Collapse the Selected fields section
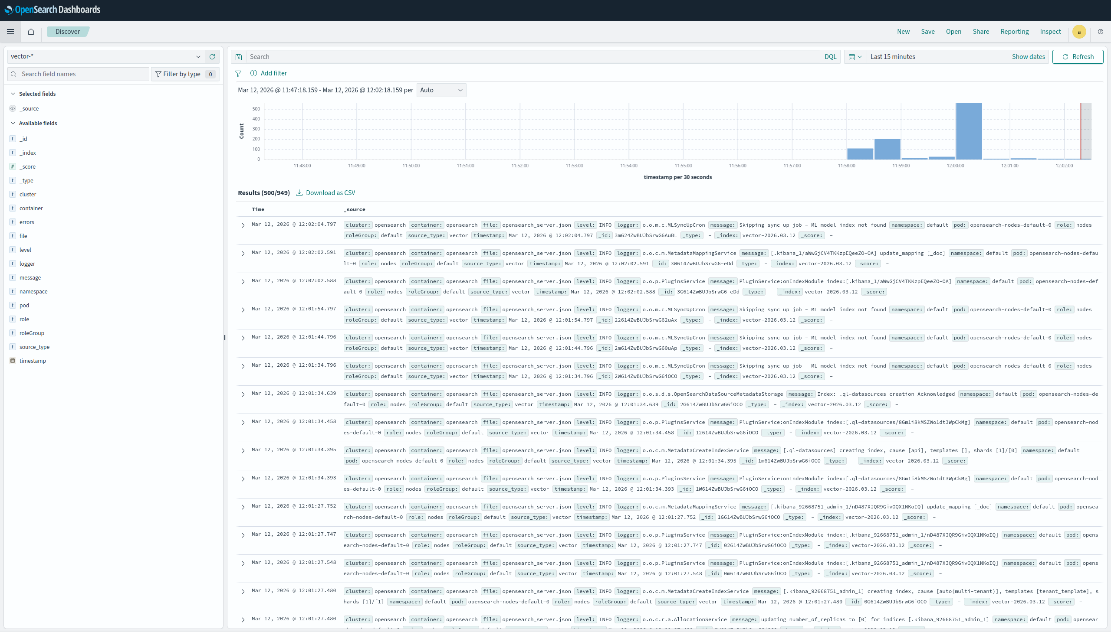1111x632 pixels. pos(13,94)
